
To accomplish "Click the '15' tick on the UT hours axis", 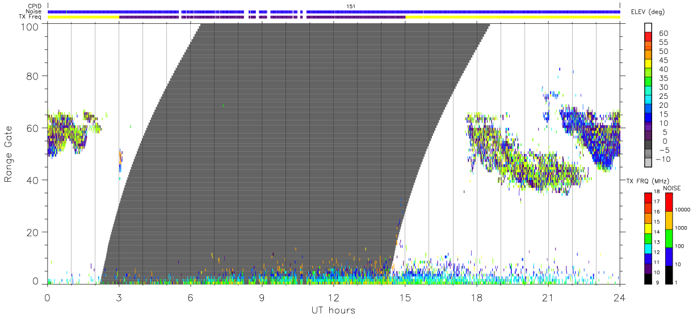I will (x=405, y=297).
